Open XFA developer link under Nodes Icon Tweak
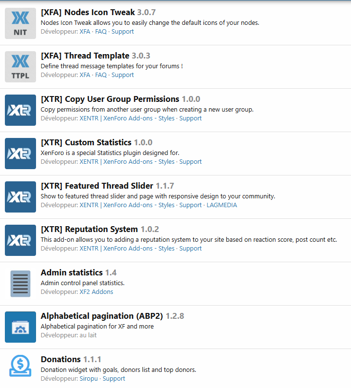The width and height of the screenshot is (351, 388). 85,31
